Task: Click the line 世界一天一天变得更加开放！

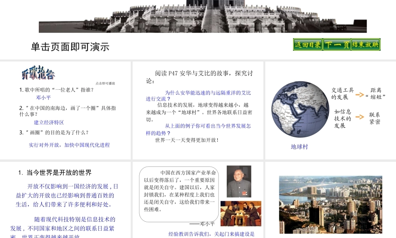Action: 187,140
